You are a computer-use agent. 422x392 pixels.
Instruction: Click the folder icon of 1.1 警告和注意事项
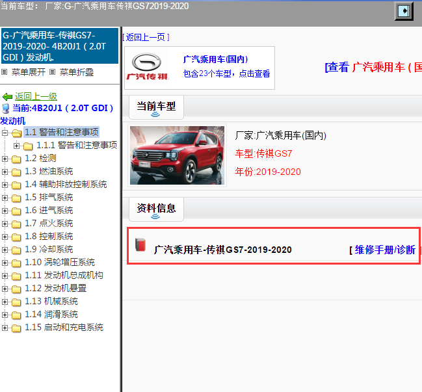point(16,133)
